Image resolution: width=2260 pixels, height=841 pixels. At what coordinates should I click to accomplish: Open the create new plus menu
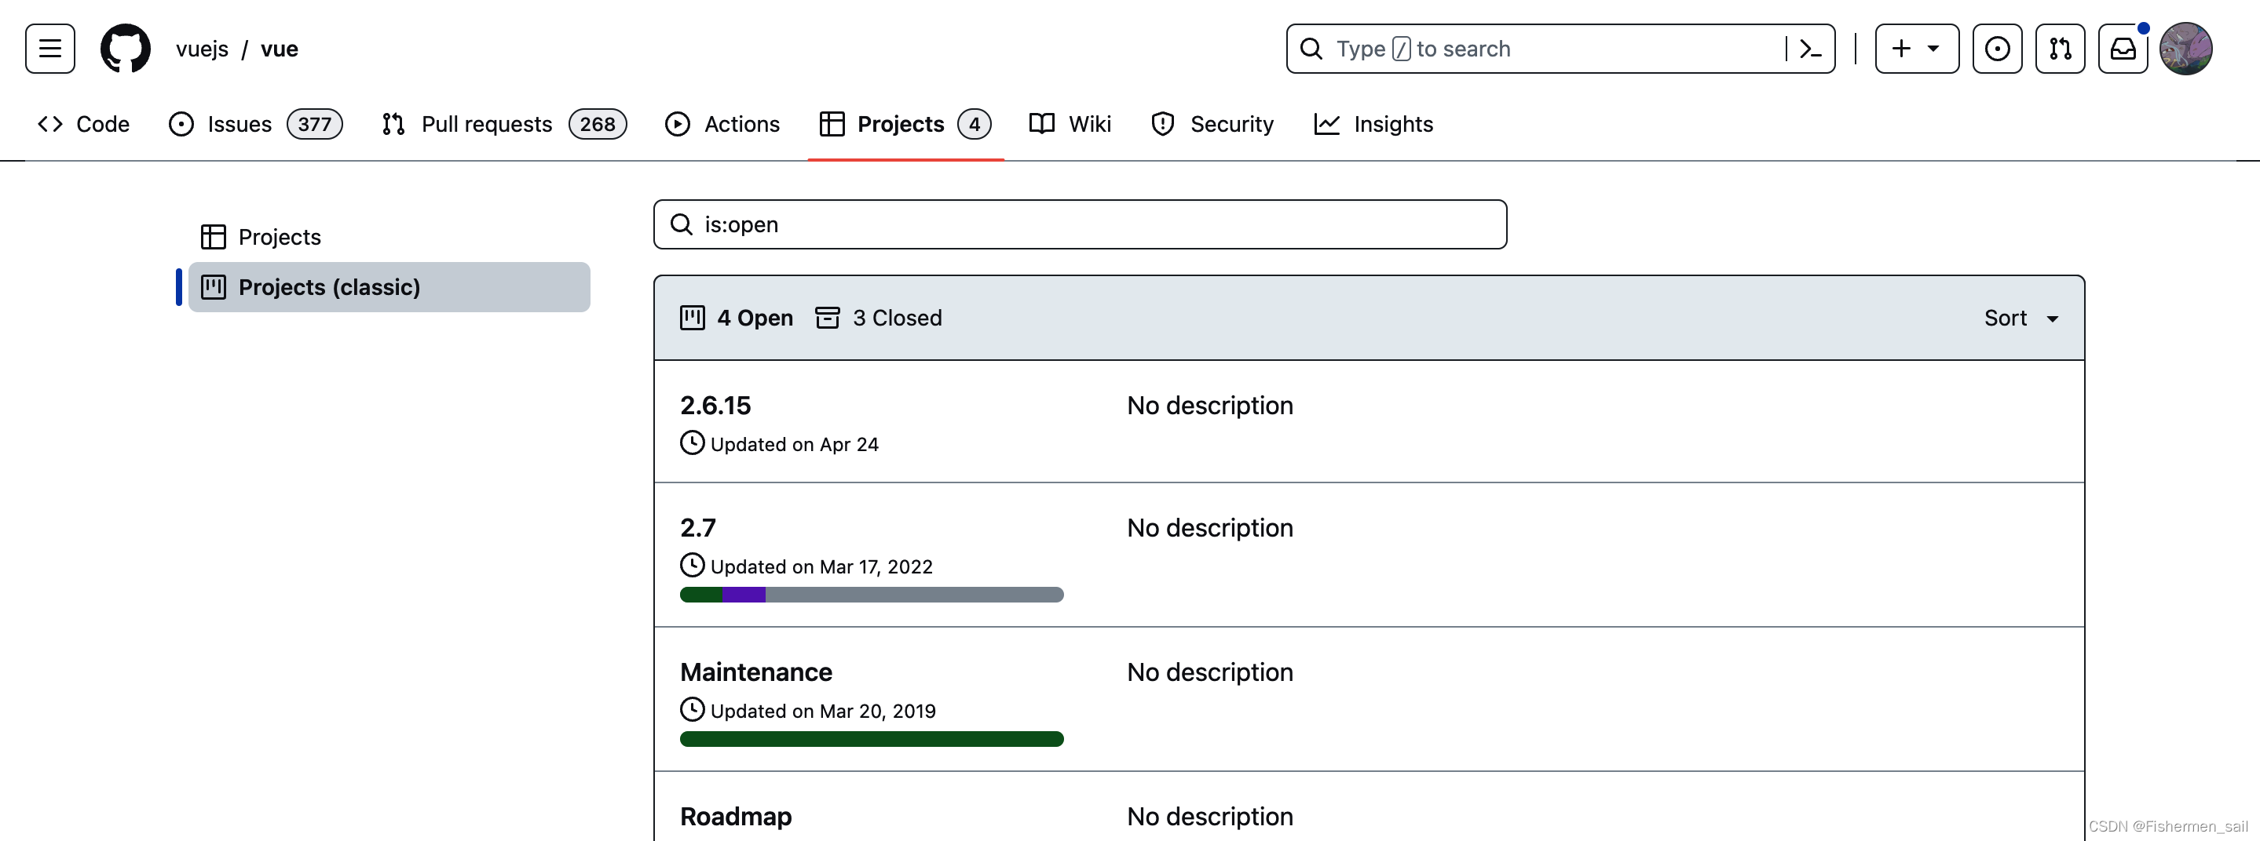click(1916, 48)
